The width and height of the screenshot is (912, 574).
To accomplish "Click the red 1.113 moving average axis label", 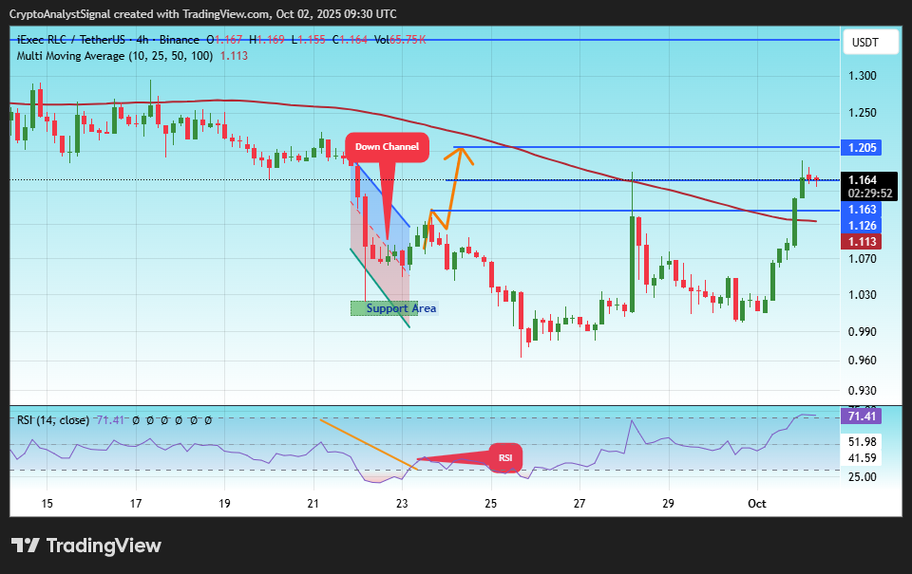I will [x=862, y=242].
